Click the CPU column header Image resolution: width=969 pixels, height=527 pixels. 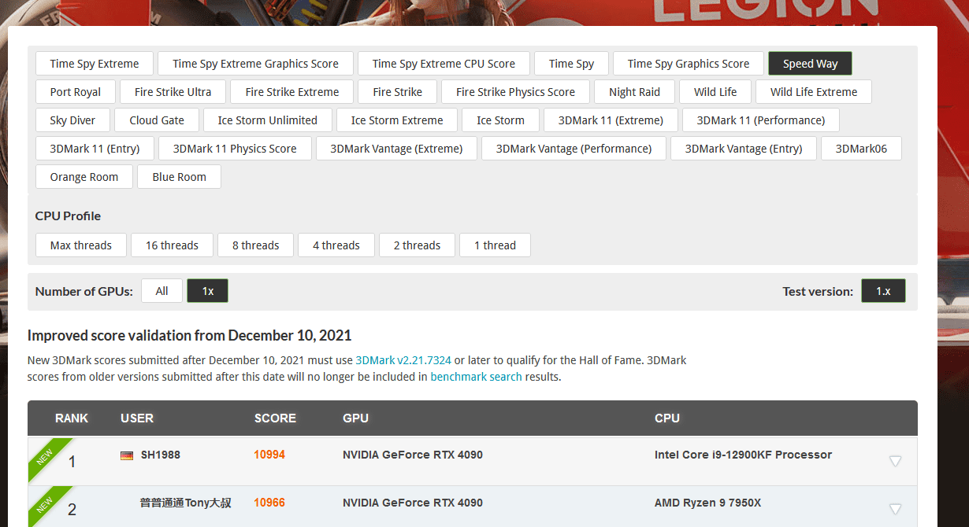point(667,418)
